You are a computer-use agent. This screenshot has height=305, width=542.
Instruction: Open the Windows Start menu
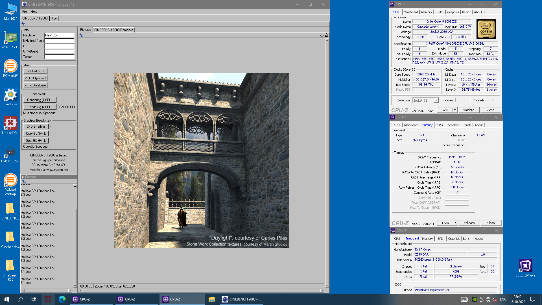(7, 299)
